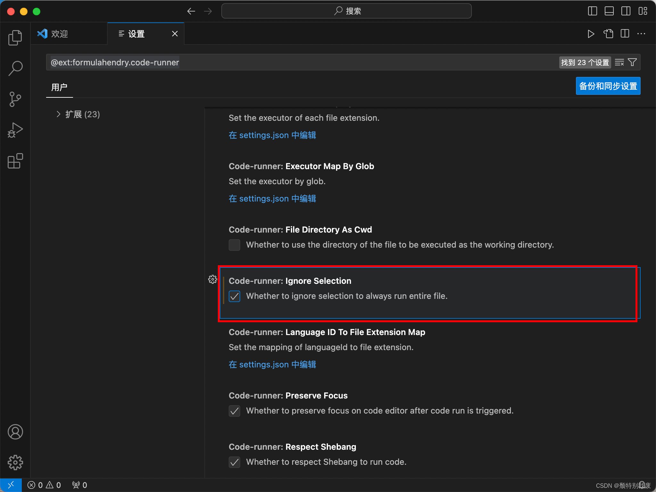Open the Source Control view
Screen dimensions: 656x492
click(15, 99)
